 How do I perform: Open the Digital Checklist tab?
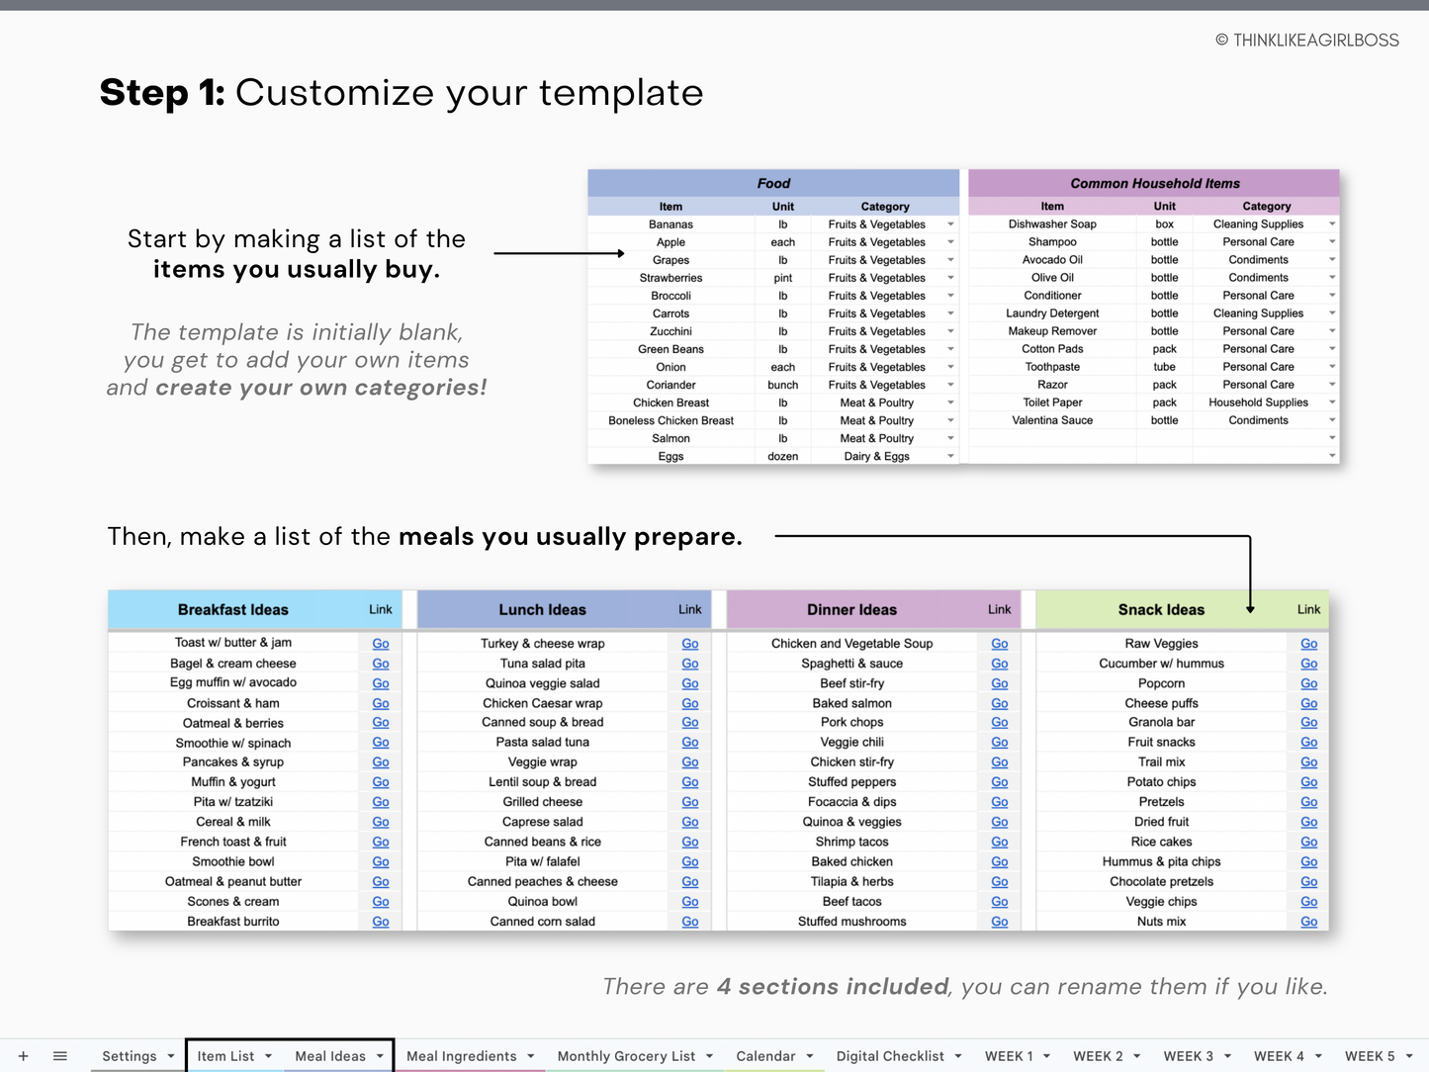point(890,1056)
